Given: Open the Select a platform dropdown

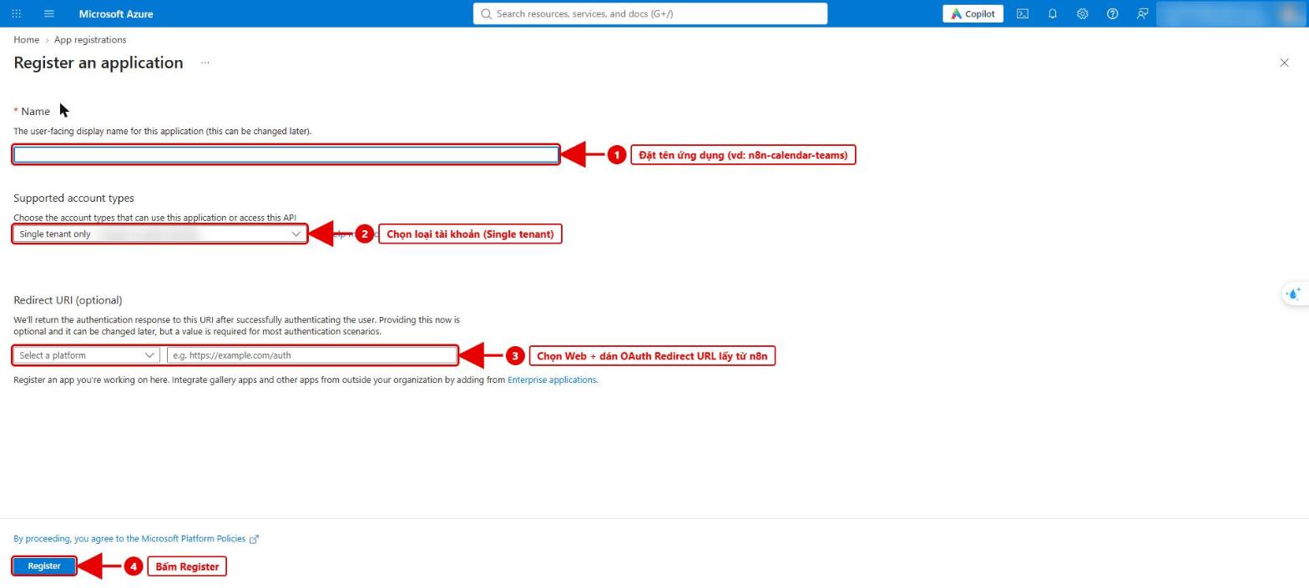Looking at the screenshot, I should pyautogui.click(x=87, y=355).
